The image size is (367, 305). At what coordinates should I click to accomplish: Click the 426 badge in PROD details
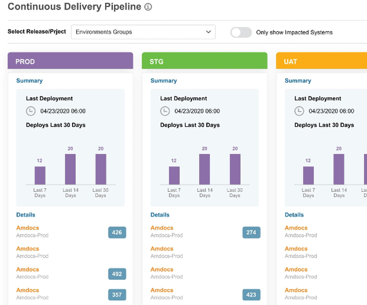pyautogui.click(x=117, y=232)
